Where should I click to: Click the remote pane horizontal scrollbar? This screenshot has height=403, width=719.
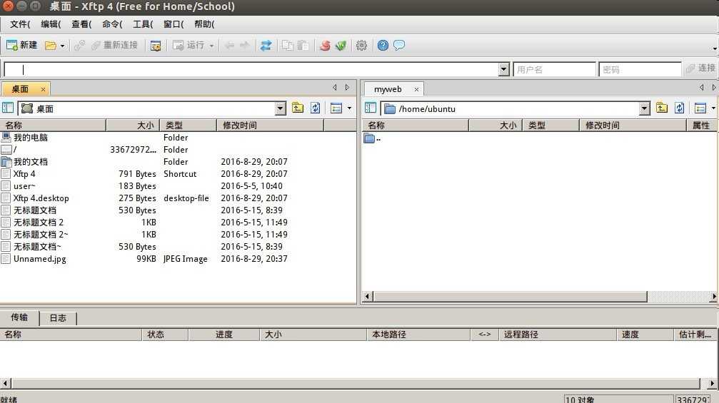[511, 297]
